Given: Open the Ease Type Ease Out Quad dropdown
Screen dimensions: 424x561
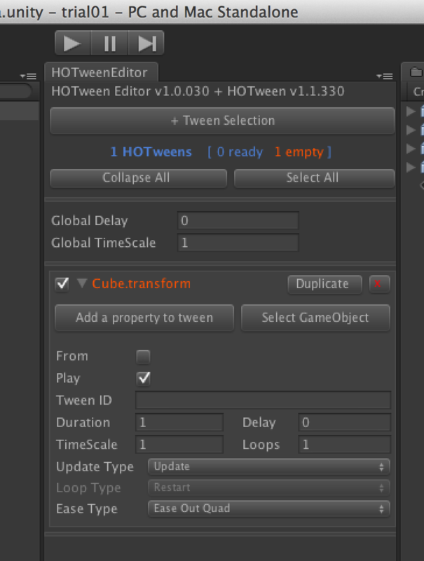Looking at the screenshot, I should coord(269,509).
